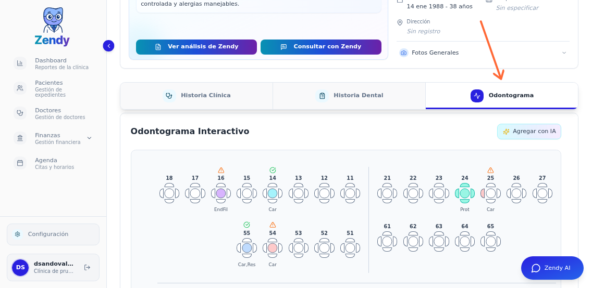Select the Odontograma tab
592x288 pixels.
click(502, 96)
